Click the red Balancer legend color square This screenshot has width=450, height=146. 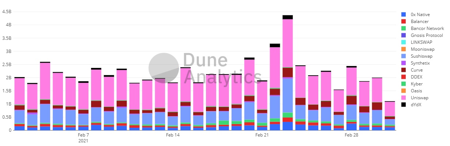coord(404,22)
